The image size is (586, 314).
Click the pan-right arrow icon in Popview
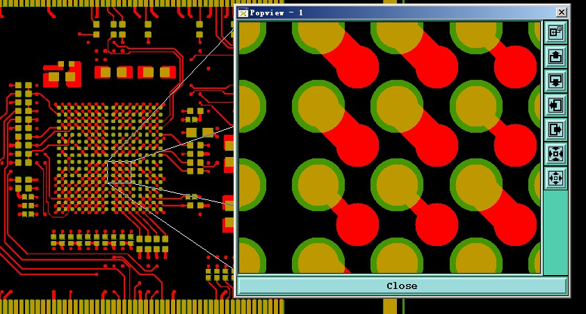[x=555, y=129]
